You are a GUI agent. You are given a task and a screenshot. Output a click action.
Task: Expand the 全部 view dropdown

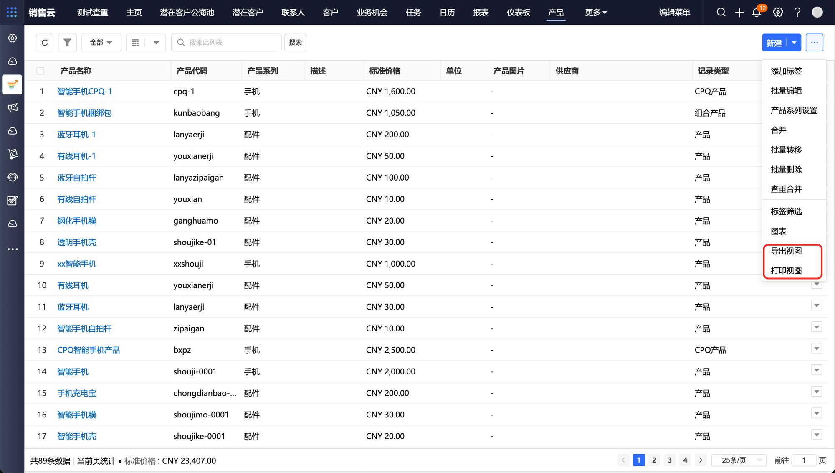(x=101, y=43)
